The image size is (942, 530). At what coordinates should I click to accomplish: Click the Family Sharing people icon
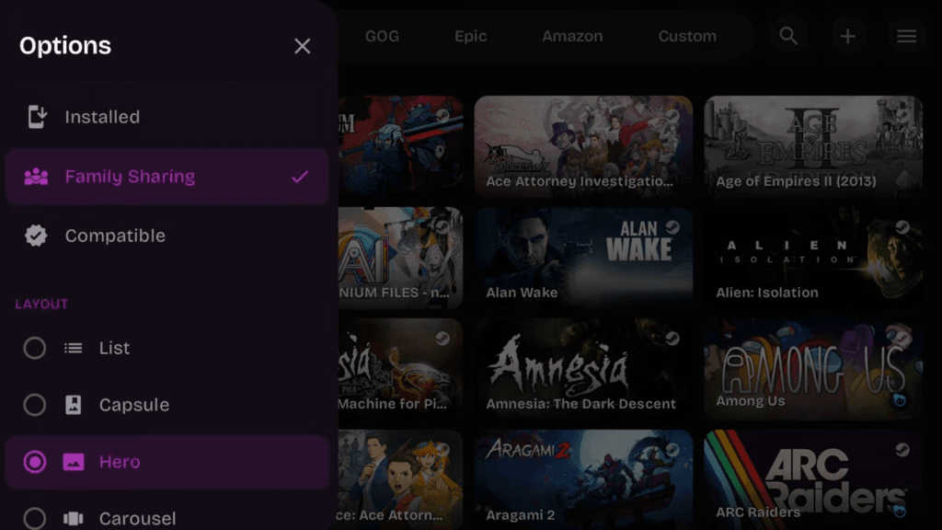click(36, 176)
